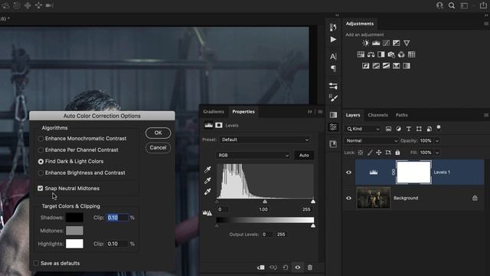Add an Exposure adjustment

tap(397, 43)
